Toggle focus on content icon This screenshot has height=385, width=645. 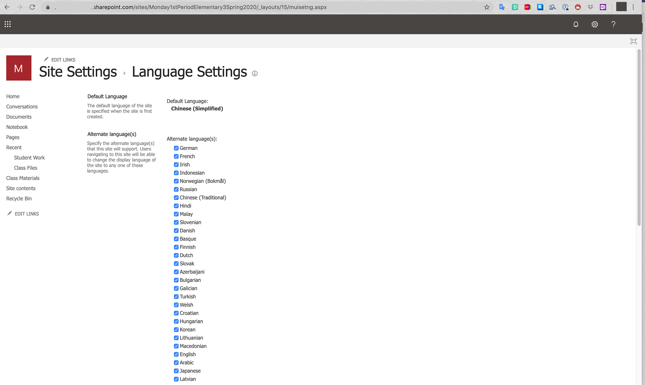click(634, 41)
